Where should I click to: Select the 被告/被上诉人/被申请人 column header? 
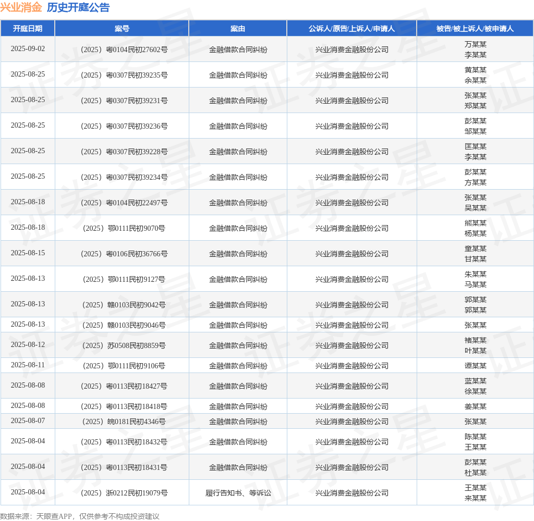tap(475, 29)
